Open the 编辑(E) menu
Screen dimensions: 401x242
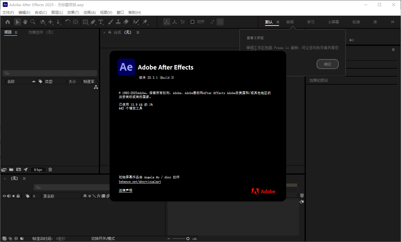pyautogui.click(x=24, y=13)
